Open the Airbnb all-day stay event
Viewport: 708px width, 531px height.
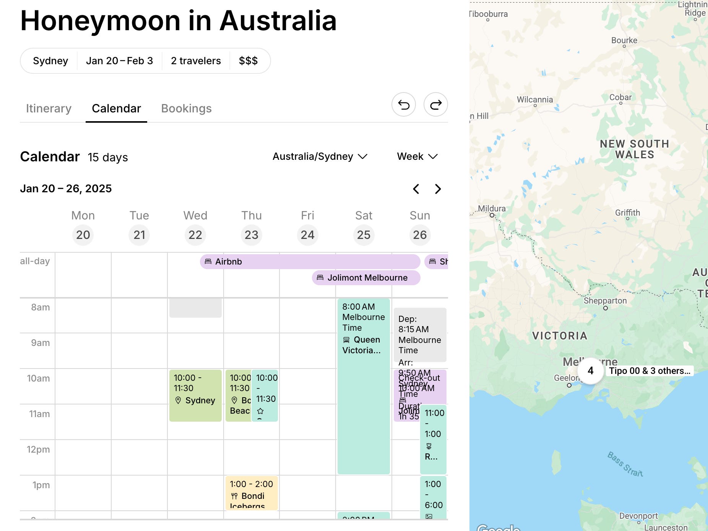(x=310, y=261)
